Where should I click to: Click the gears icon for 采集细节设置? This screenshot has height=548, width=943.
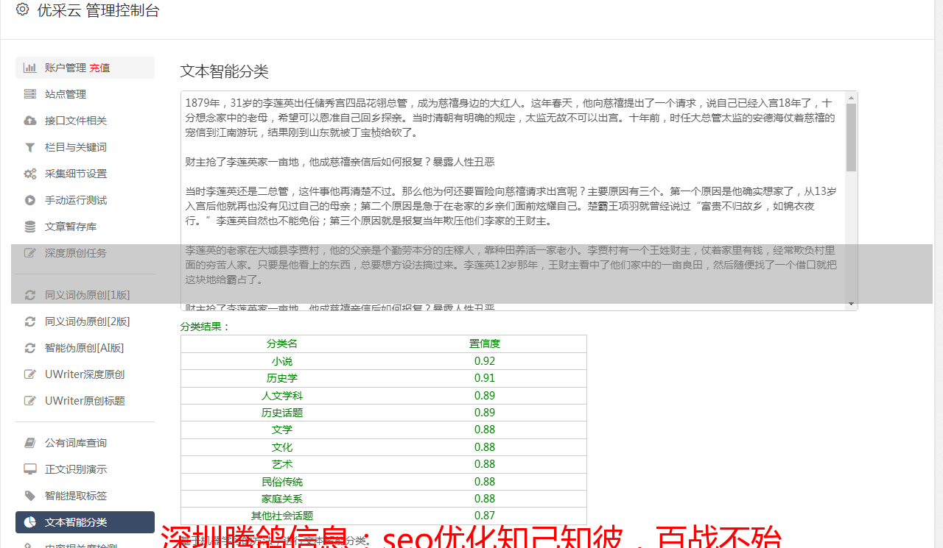coord(30,174)
